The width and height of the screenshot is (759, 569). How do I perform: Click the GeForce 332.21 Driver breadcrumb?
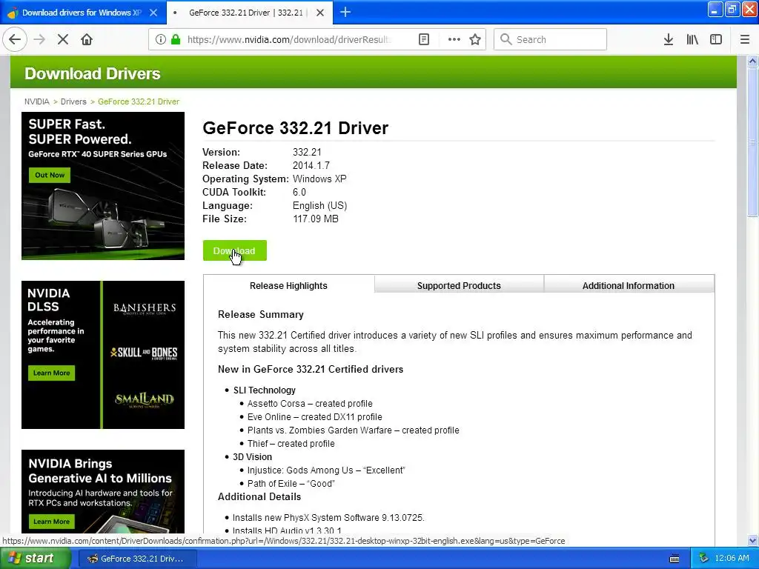point(139,102)
